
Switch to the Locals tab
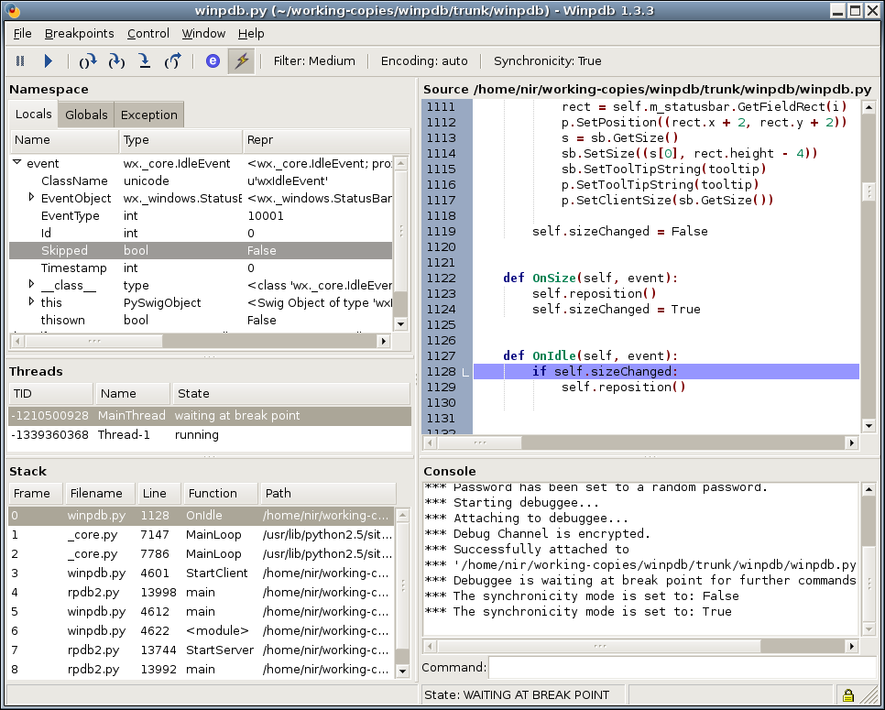pos(33,114)
